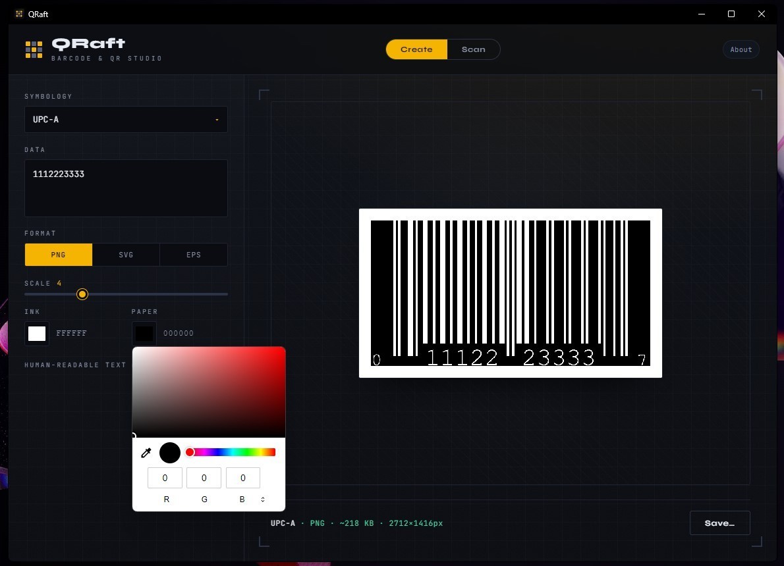Screen dimensions: 784x566
Task: Click the ~218 KB file size text
Action: click(356, 523)
